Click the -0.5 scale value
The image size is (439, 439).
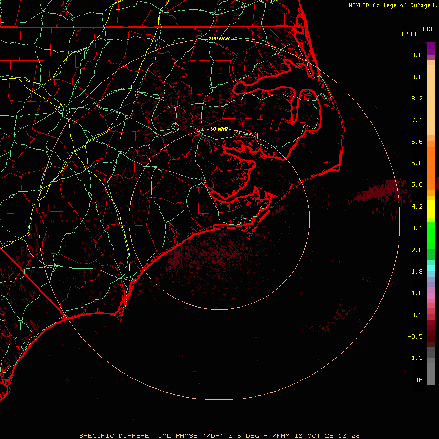click(x=415, y=337)
